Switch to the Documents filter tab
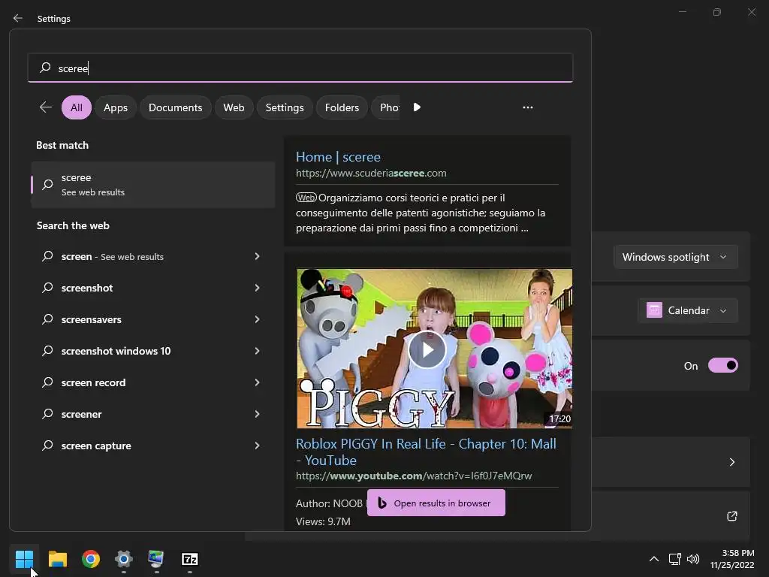The image size is (769, 577). 175,107
